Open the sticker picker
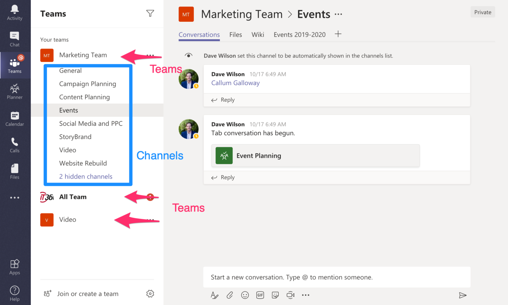 [275, 295]
